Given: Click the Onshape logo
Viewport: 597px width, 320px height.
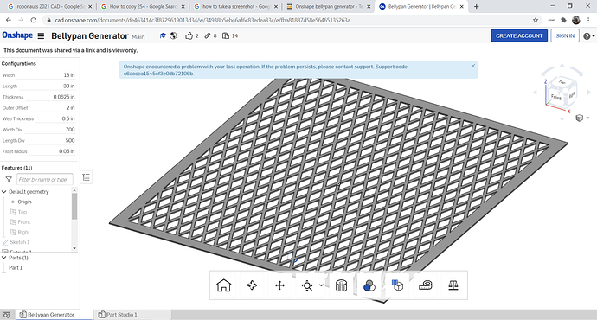Looking at the screenshot, I should click(x=17, y=35).
